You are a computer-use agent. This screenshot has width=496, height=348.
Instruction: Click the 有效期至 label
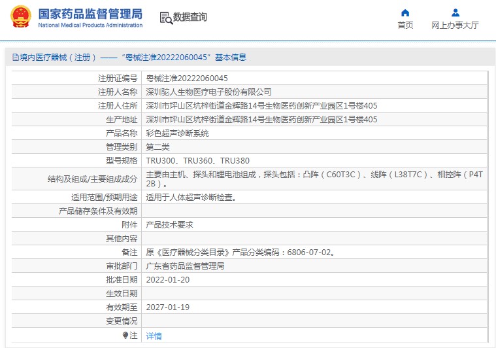click(122, 307)
